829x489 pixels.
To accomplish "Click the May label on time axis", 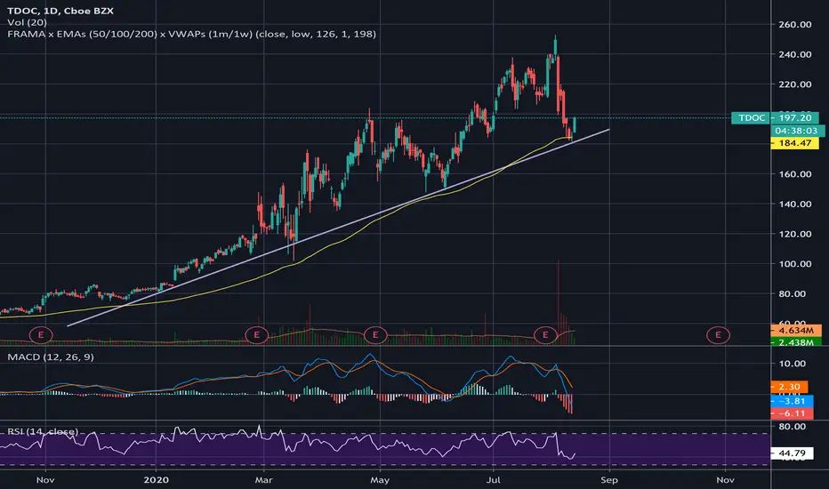I will (380, 480).
